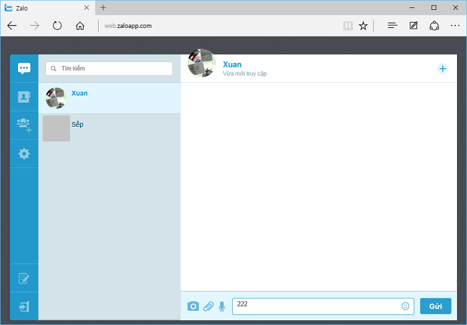Select the Xuan conversation in list
Image resolution: width=467 pixels, height=325 pixels.
[109, 98]
